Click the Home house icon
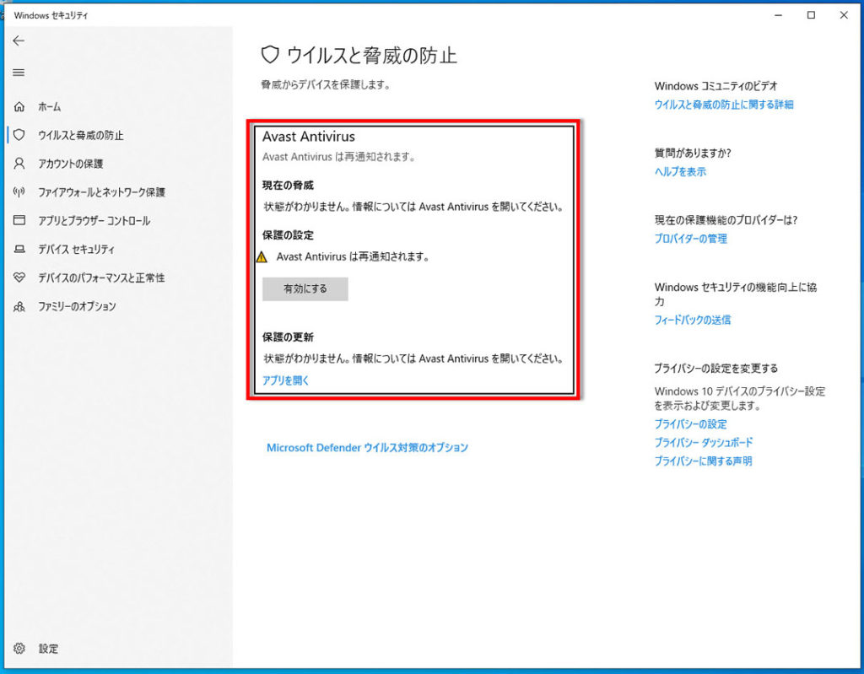864x674 pixels. click(19, 107)
